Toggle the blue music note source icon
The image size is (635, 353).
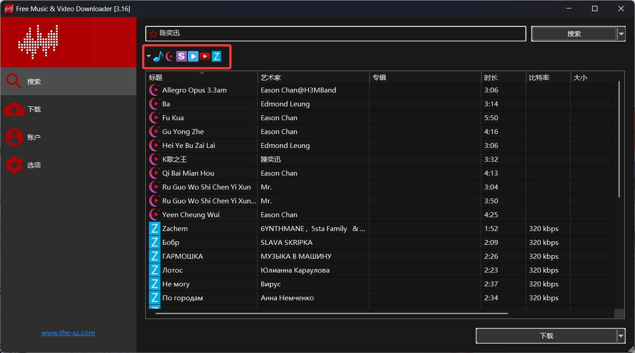coord(158,56)
